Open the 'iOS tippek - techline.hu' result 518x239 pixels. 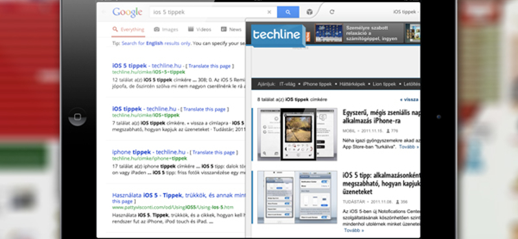144,109
